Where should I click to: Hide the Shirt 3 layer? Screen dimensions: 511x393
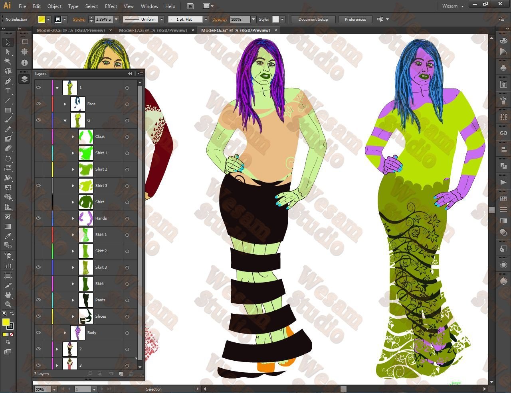[x=38, y=185]
